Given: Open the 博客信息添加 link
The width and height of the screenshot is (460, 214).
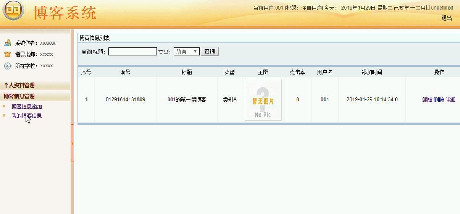Looking at the screenshot, I should pos(27,106).
